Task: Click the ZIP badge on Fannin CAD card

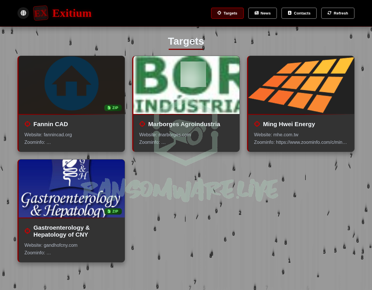Action: point(113,108)
